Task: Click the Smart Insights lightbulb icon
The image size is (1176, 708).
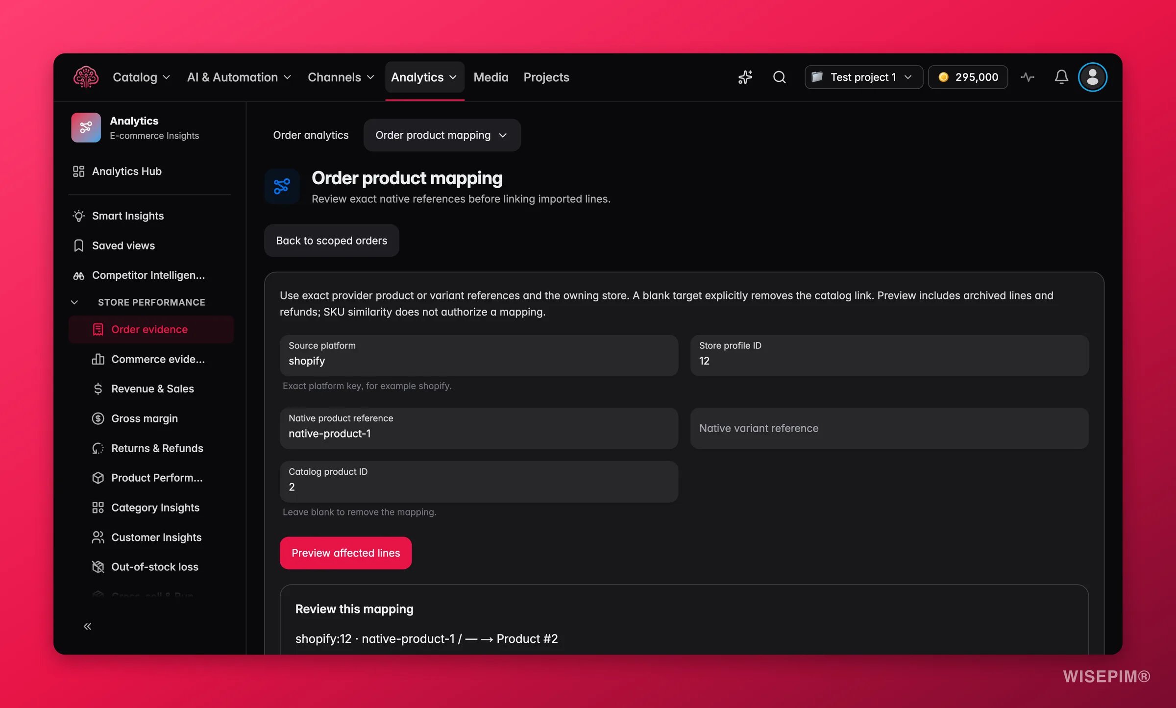Action: (78, 216)
